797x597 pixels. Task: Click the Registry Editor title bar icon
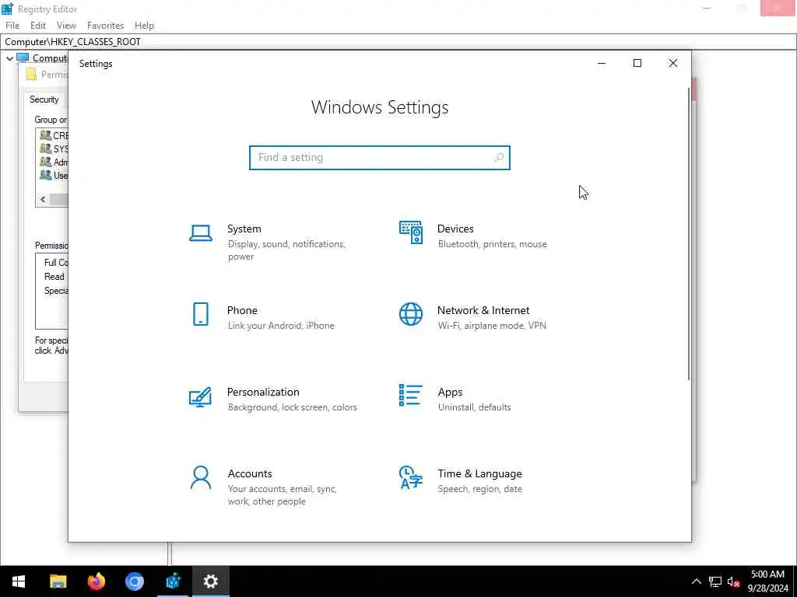pyautogui.click(x=7, y=9)
